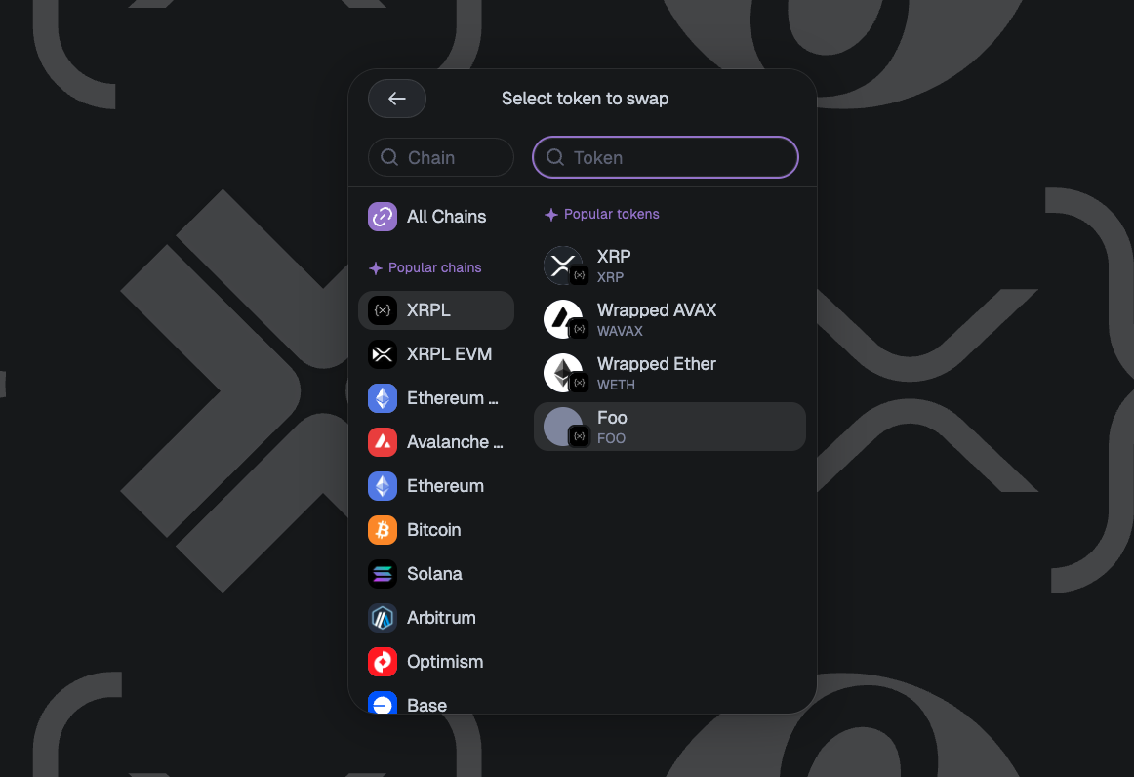Click the Token field magnifier icon
The image size is (1134, 777).
click(x=554, y=157)
